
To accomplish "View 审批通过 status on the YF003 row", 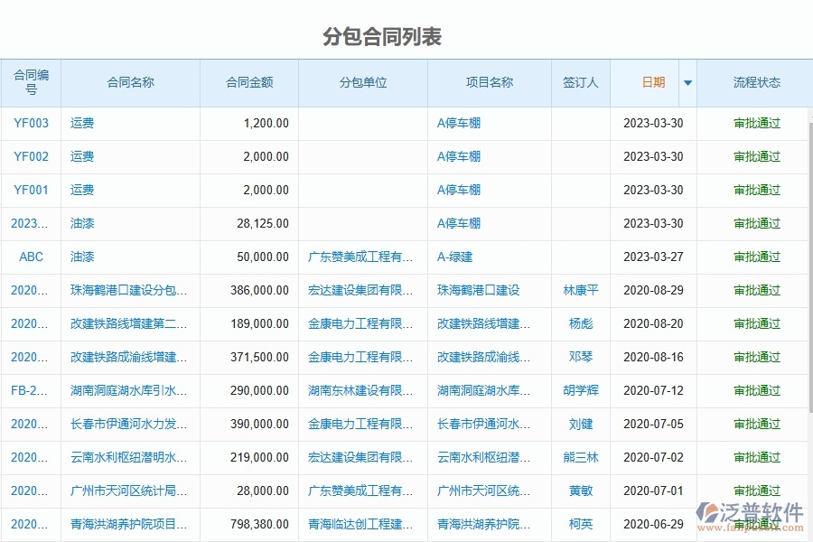I will tap(757, 123).
